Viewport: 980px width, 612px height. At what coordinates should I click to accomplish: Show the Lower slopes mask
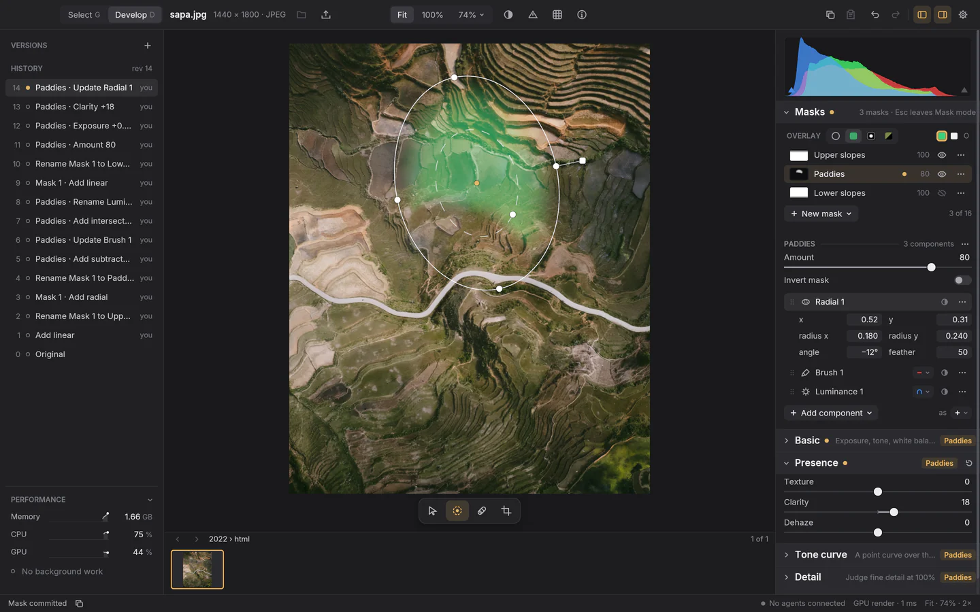tap(942, 193)
